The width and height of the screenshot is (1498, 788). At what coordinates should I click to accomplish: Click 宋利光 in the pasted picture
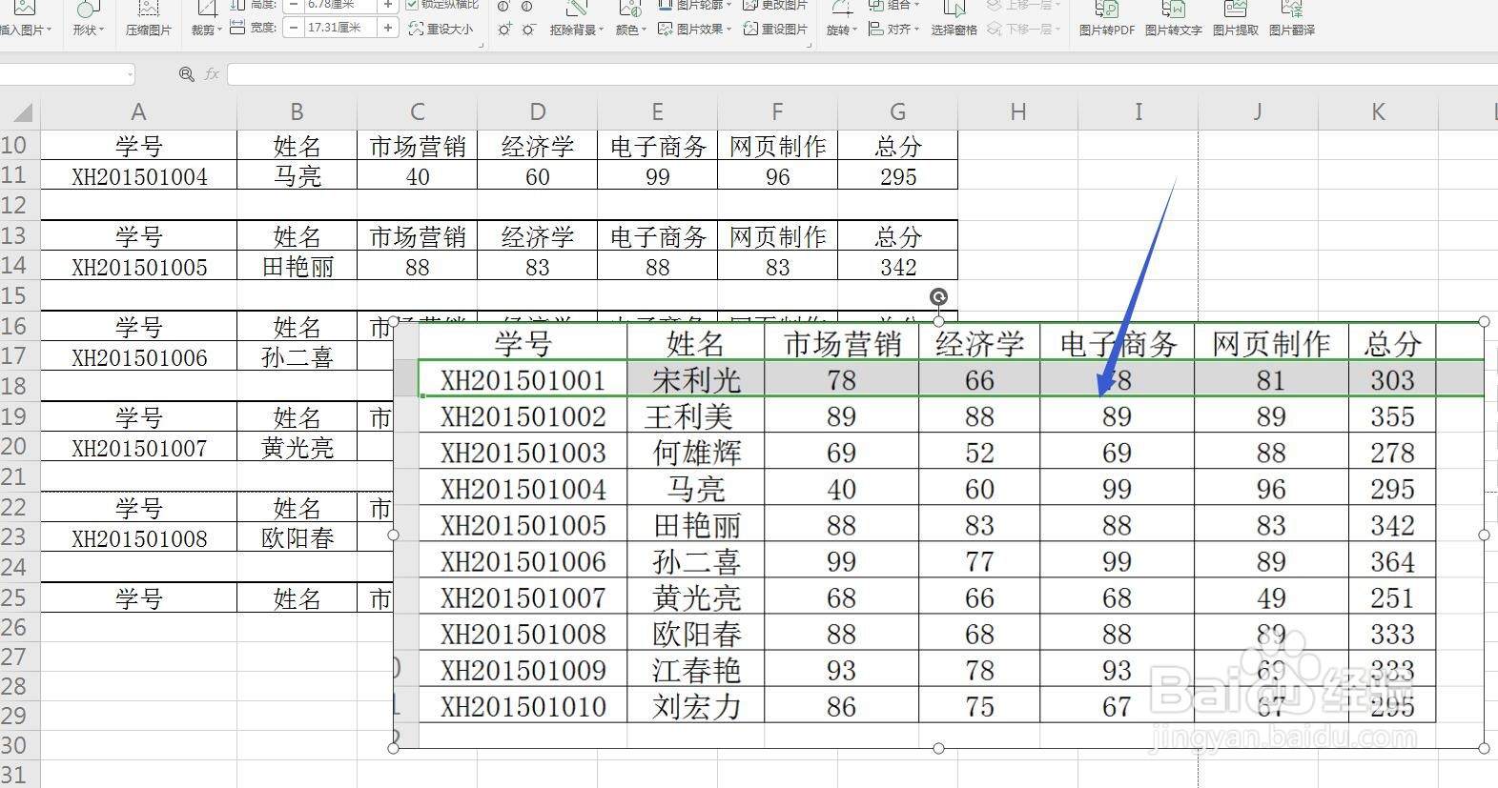(696, 380)
